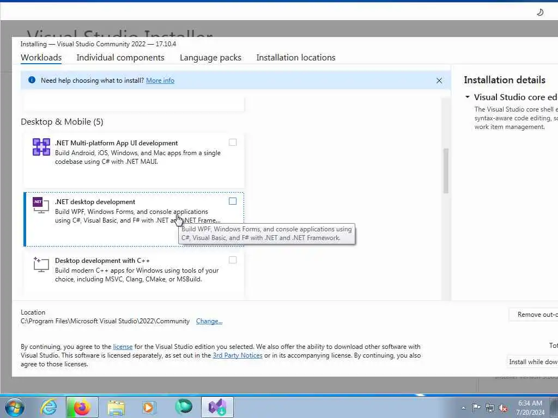Click the workloads list vertical scrollbar thumb

click(446, 171)
